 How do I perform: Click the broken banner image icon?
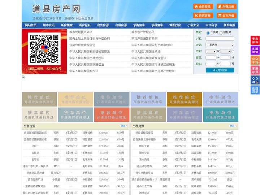click(23, 77)
